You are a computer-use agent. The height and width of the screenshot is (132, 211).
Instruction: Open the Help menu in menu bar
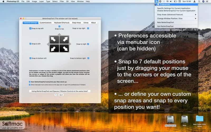(x=88, y=1)
